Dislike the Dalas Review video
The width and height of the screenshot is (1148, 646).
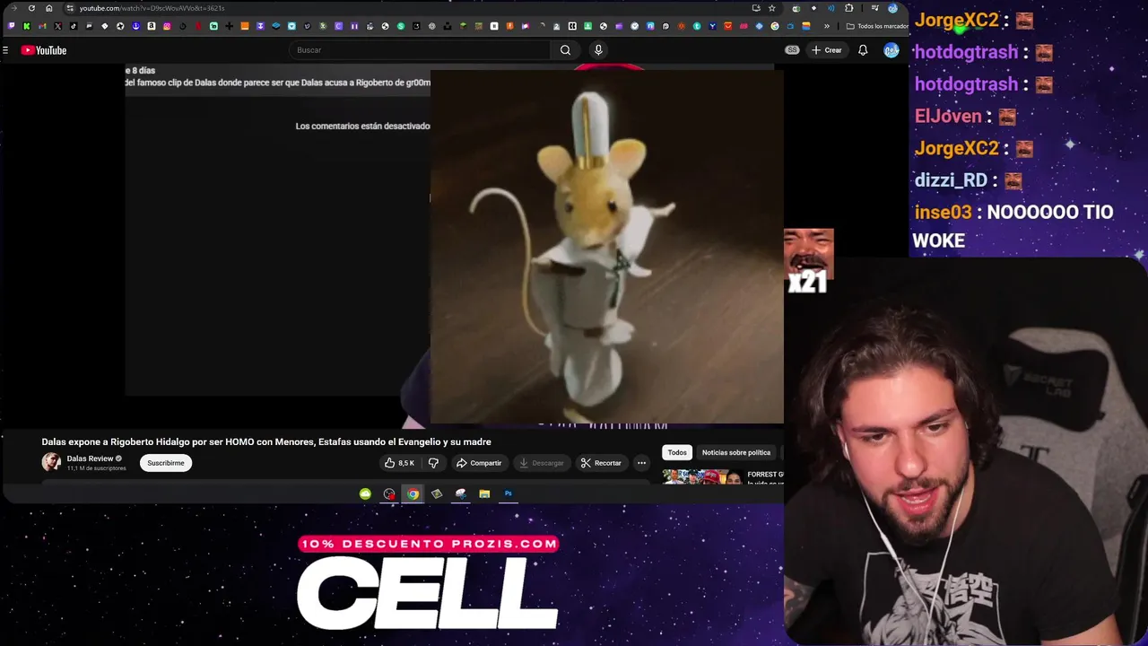433,463
